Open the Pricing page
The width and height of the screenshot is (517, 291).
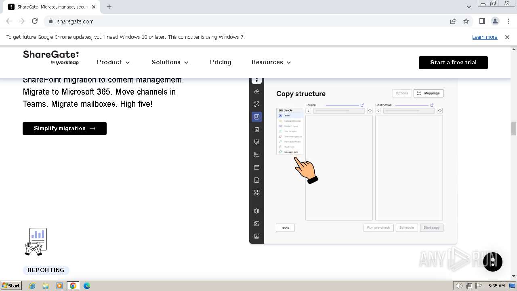click(221, 62)
